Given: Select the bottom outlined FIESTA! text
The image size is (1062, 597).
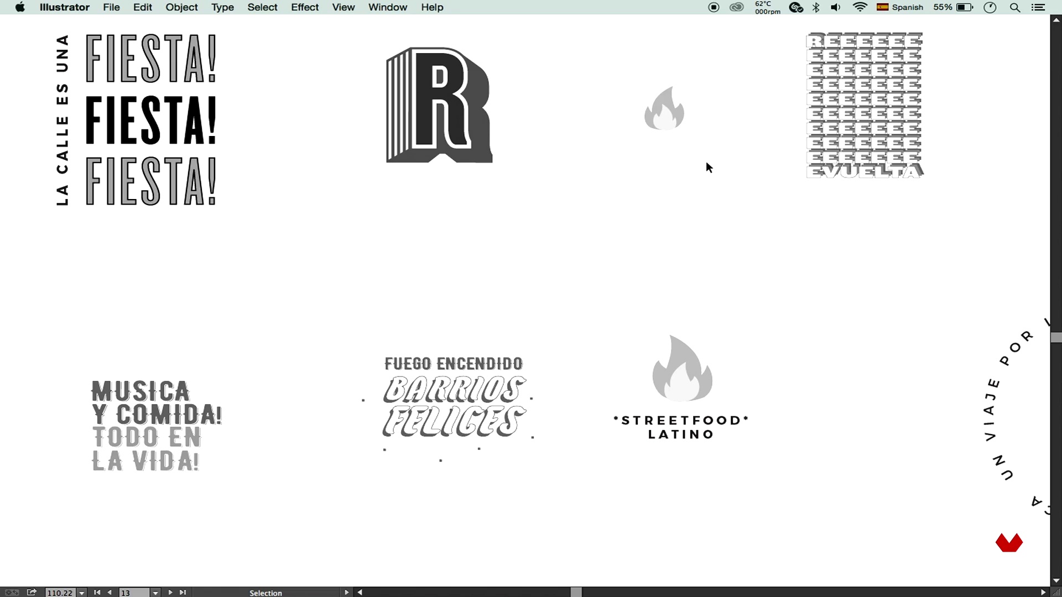Looking at the screenshot, I should [x=150, y=181].
